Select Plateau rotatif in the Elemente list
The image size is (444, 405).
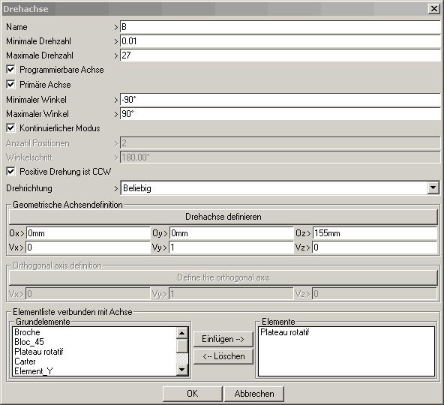coord(284,332)
